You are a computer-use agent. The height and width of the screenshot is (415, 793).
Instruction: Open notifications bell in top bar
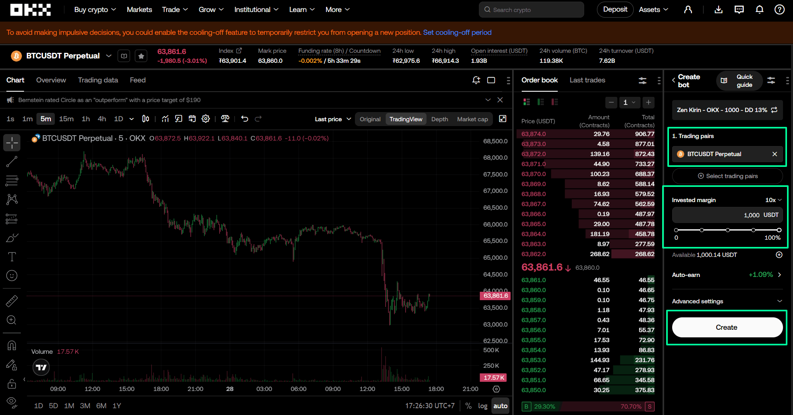tap(759, 10)
